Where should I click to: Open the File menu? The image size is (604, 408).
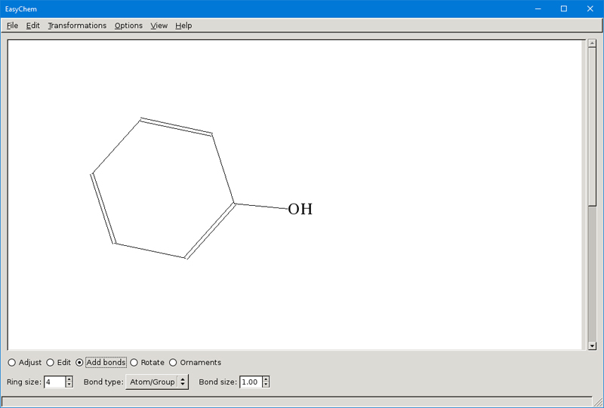pyautogui.click(x=12, y=26)
